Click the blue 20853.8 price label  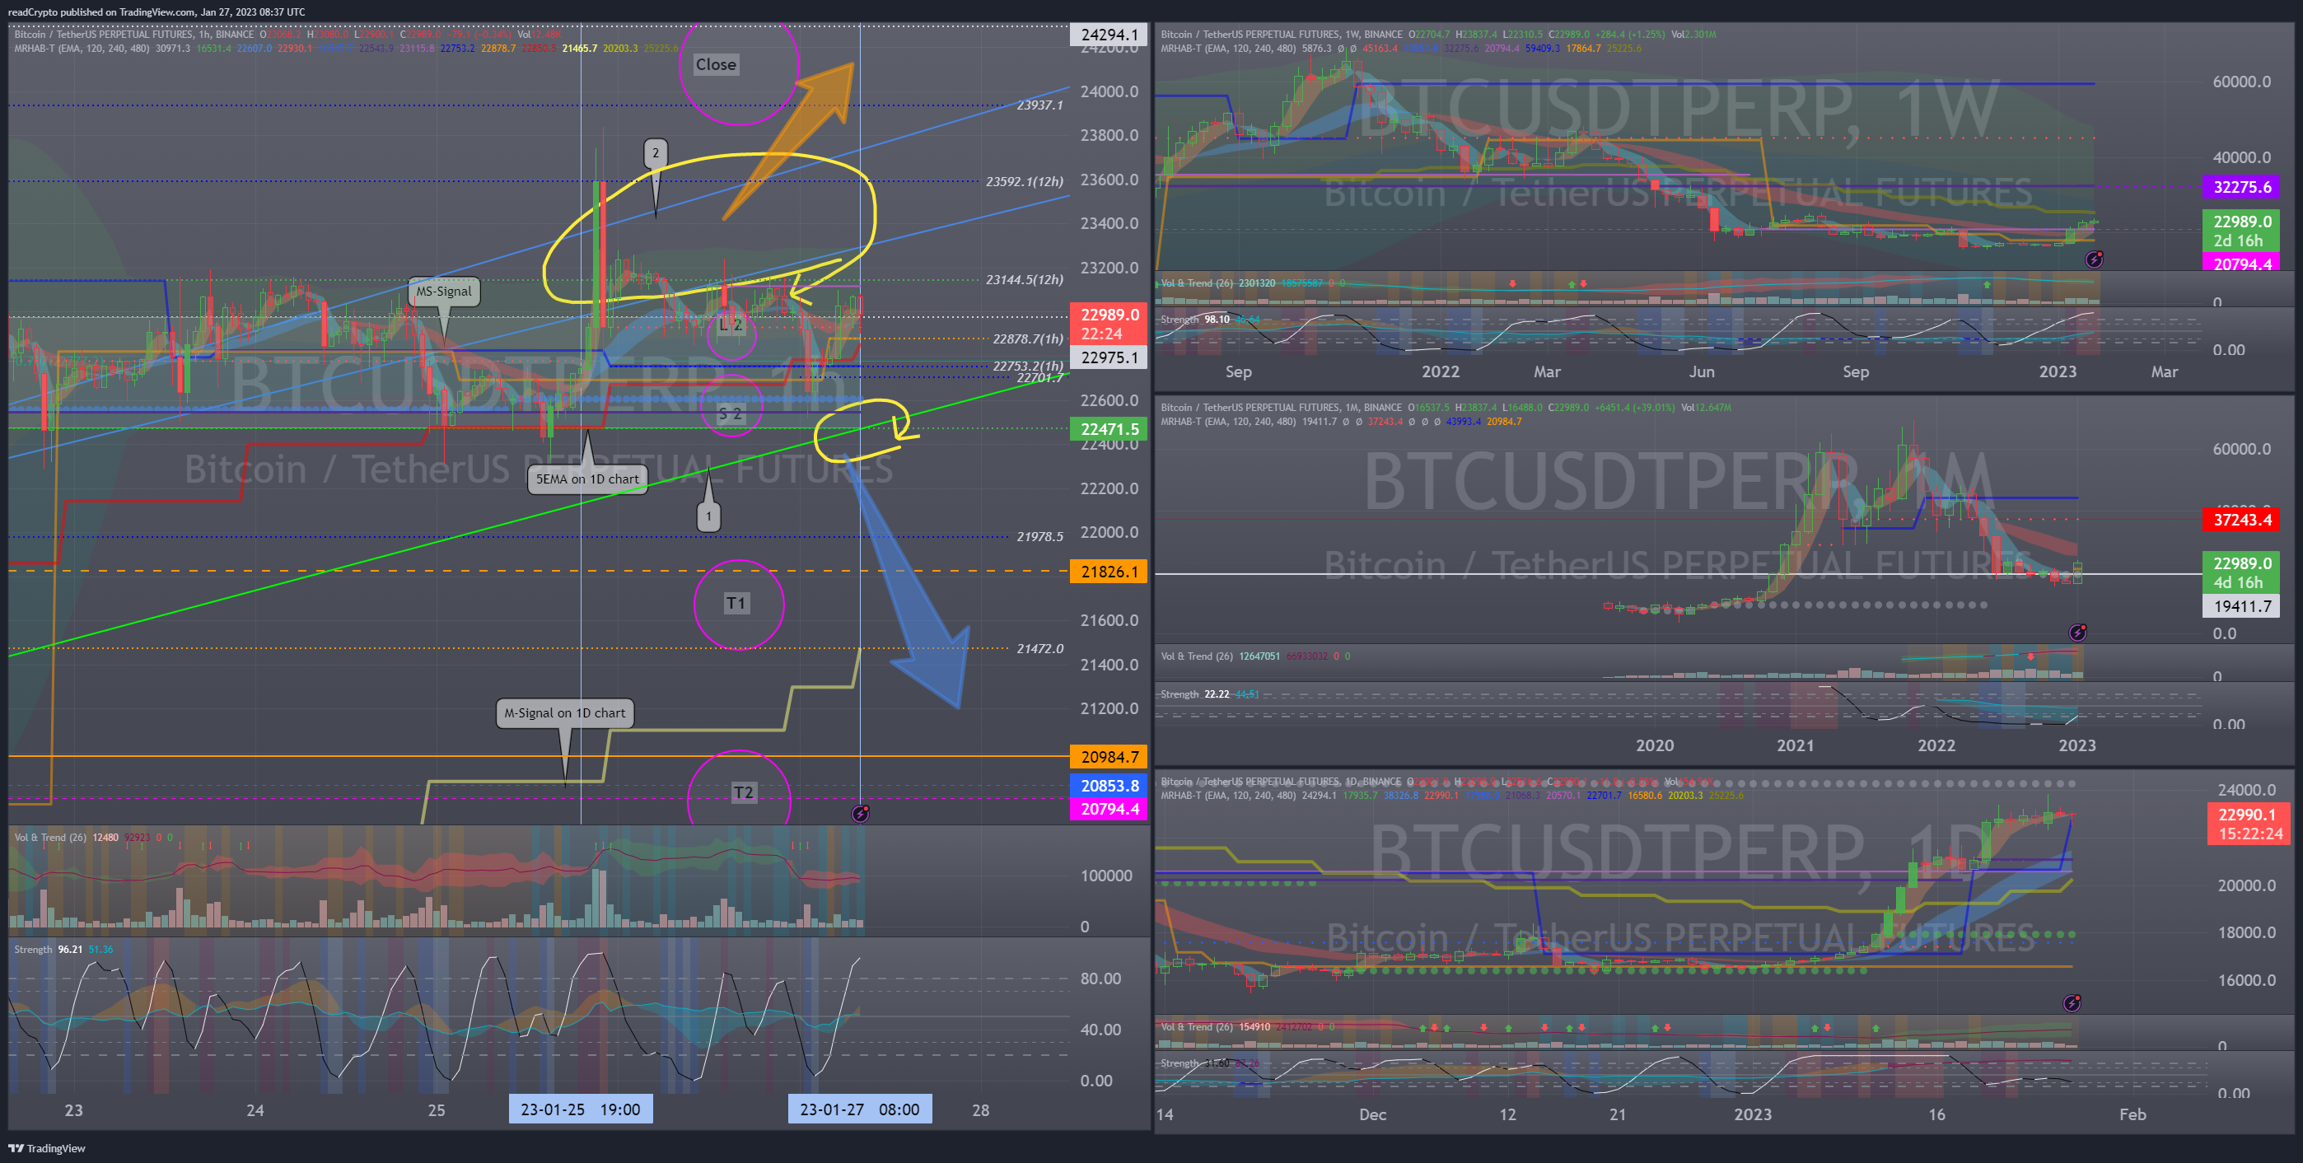click(x=1109, y=786)
